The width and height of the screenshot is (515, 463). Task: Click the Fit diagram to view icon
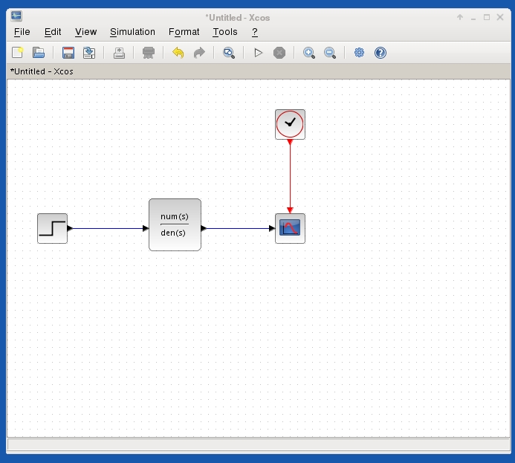[x=229, y=53]
